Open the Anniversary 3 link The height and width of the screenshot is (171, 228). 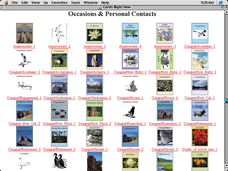pos(95,46)
